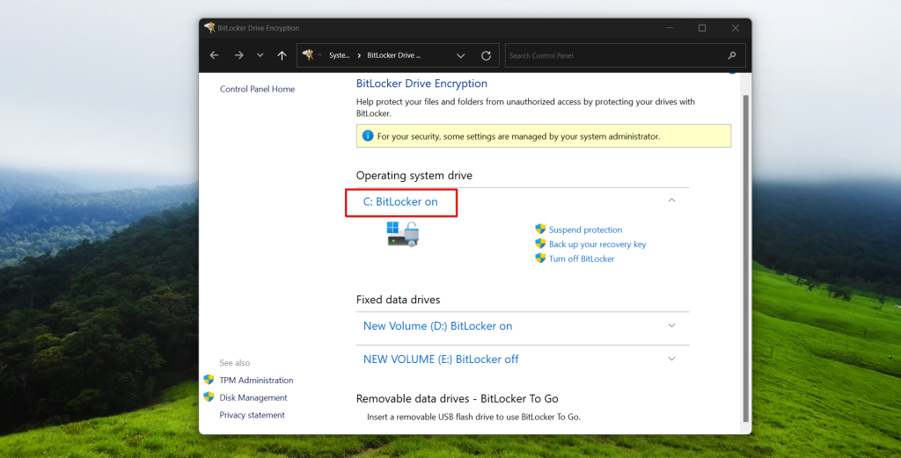
Task: Open the recent locations dropdown chevron
Action: pyautogui.click(x=260, y=55)
